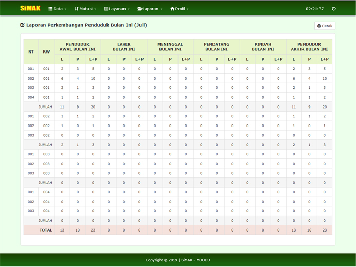Image resolution: width=356 pixels, height=267 pixels.
Task: Click the PENDUDUK AWAL BULAN INI header
Action: coord(77,47)
